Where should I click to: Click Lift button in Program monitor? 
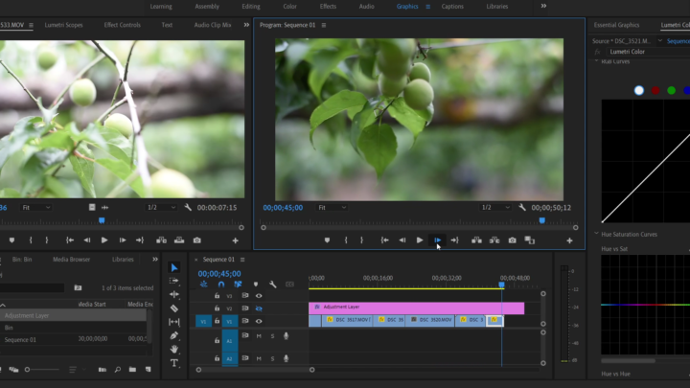point(476,240)
